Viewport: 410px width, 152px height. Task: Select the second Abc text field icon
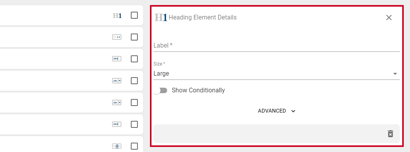[x=117, y=124]
